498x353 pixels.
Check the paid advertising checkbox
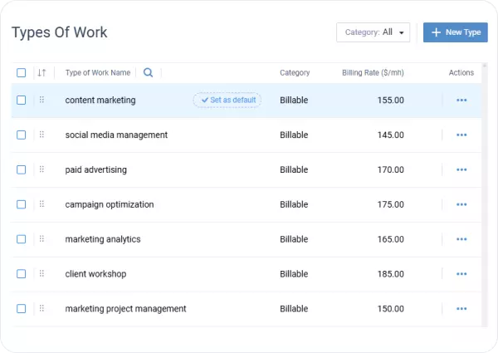pos(22,169)
